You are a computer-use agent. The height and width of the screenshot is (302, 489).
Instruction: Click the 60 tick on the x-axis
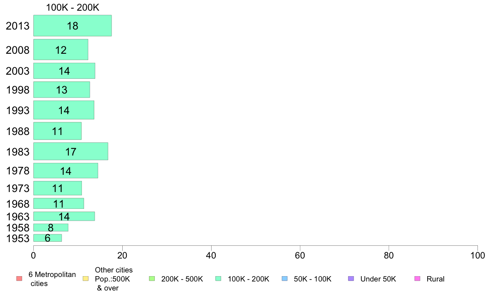pyautogui.click(x=300, y=256)
